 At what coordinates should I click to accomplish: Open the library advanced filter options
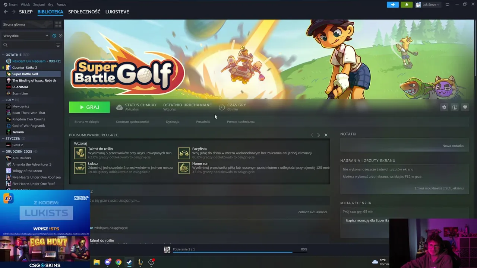coord(58,45)
